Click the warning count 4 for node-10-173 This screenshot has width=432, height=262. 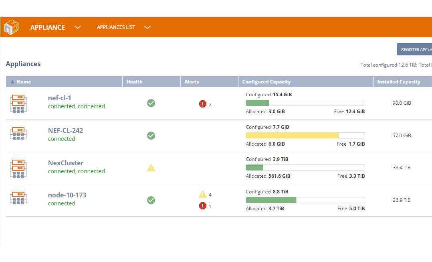(210, 195)
